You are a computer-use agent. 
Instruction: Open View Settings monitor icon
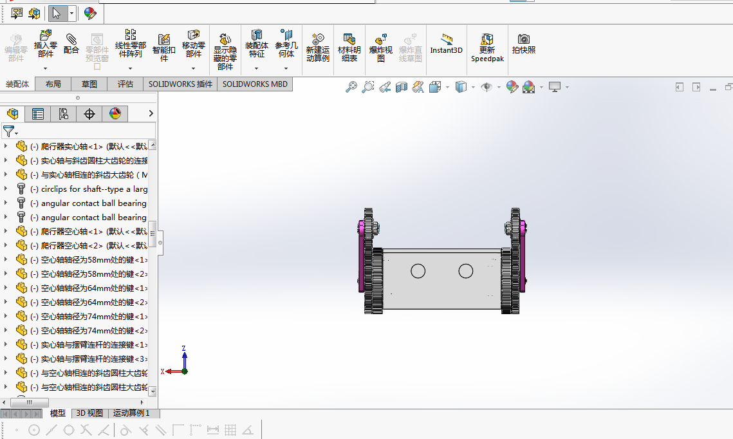coord(555,87)
